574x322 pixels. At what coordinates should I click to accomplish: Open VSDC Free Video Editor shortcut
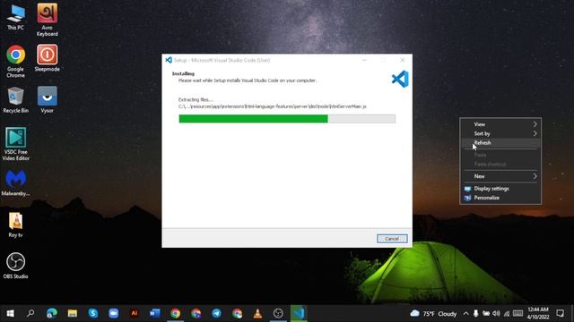(x=16, y=144)
